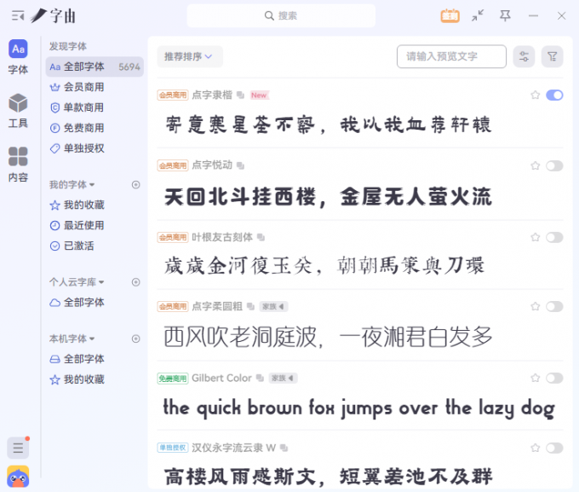Favorite 点字柔圆粗 with its star icon

(x=535, y=306)
